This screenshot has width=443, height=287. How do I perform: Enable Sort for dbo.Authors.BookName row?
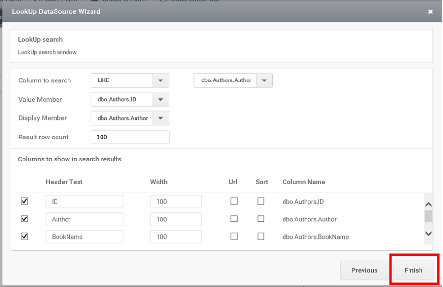pyautogui.click(x=261, y=236)
